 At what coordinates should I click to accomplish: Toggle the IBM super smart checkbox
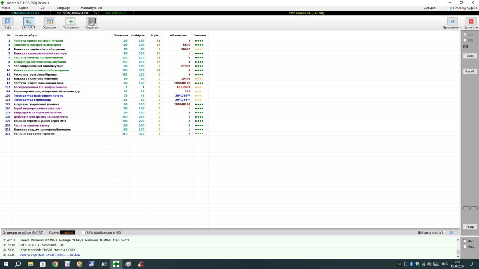click(443, 233)
